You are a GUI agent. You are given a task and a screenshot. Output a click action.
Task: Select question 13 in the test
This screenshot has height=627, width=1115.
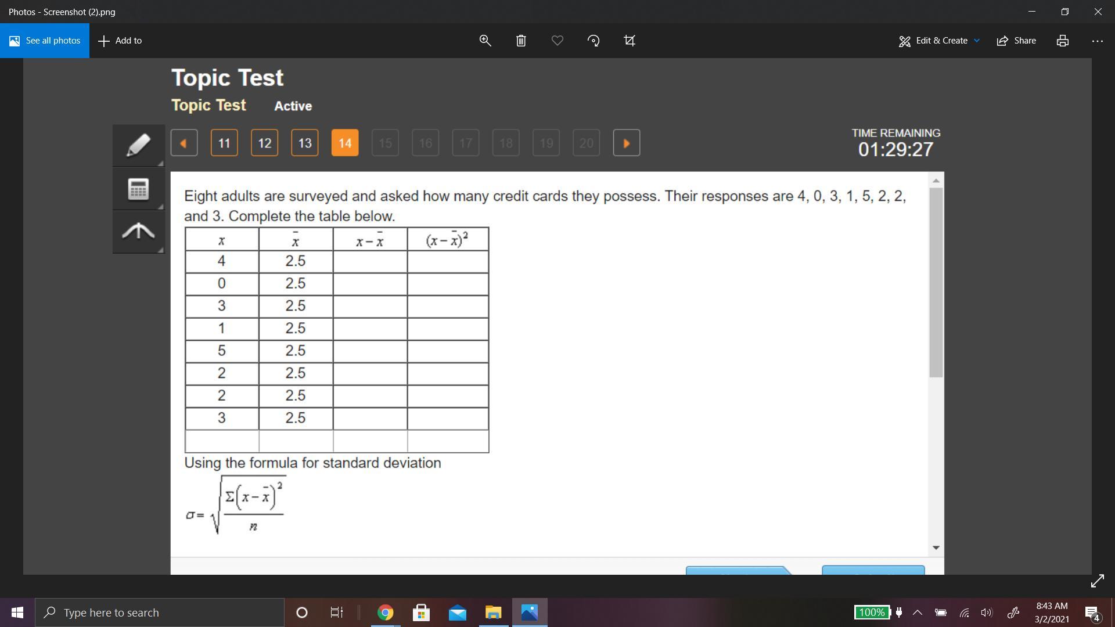pos(305,143)
